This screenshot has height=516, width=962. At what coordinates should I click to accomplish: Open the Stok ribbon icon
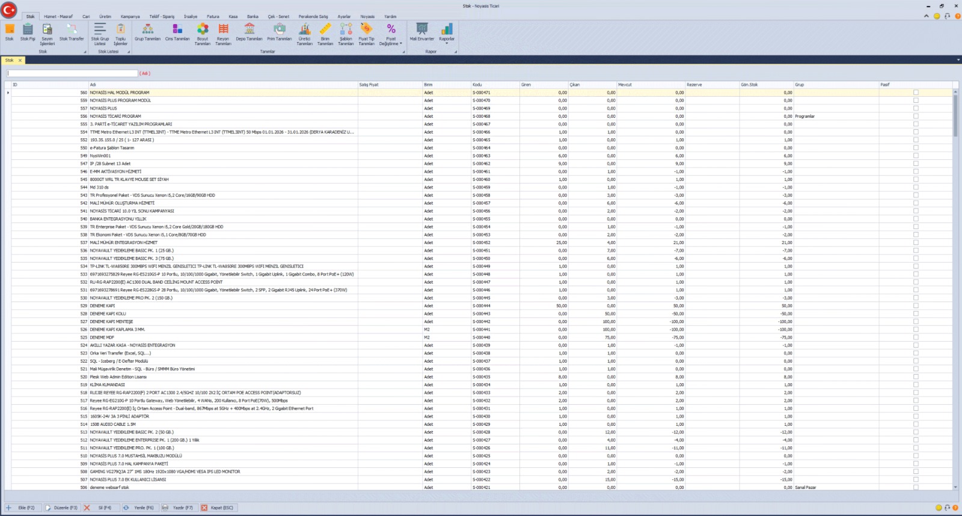(10, 32)
